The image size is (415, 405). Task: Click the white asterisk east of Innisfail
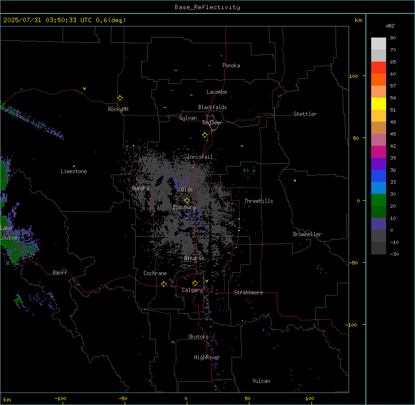coord(242,146)
